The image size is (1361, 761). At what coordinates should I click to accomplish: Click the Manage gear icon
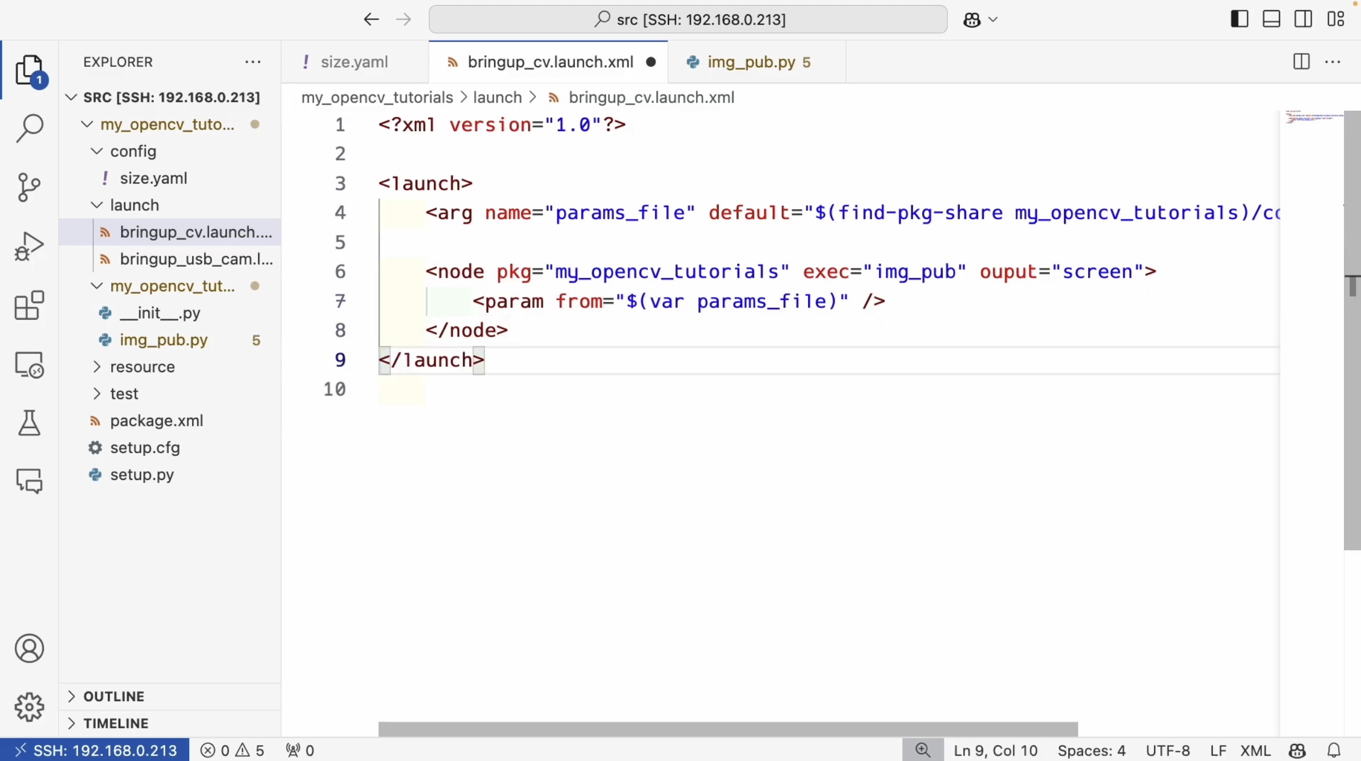click(x=29, y=707)
